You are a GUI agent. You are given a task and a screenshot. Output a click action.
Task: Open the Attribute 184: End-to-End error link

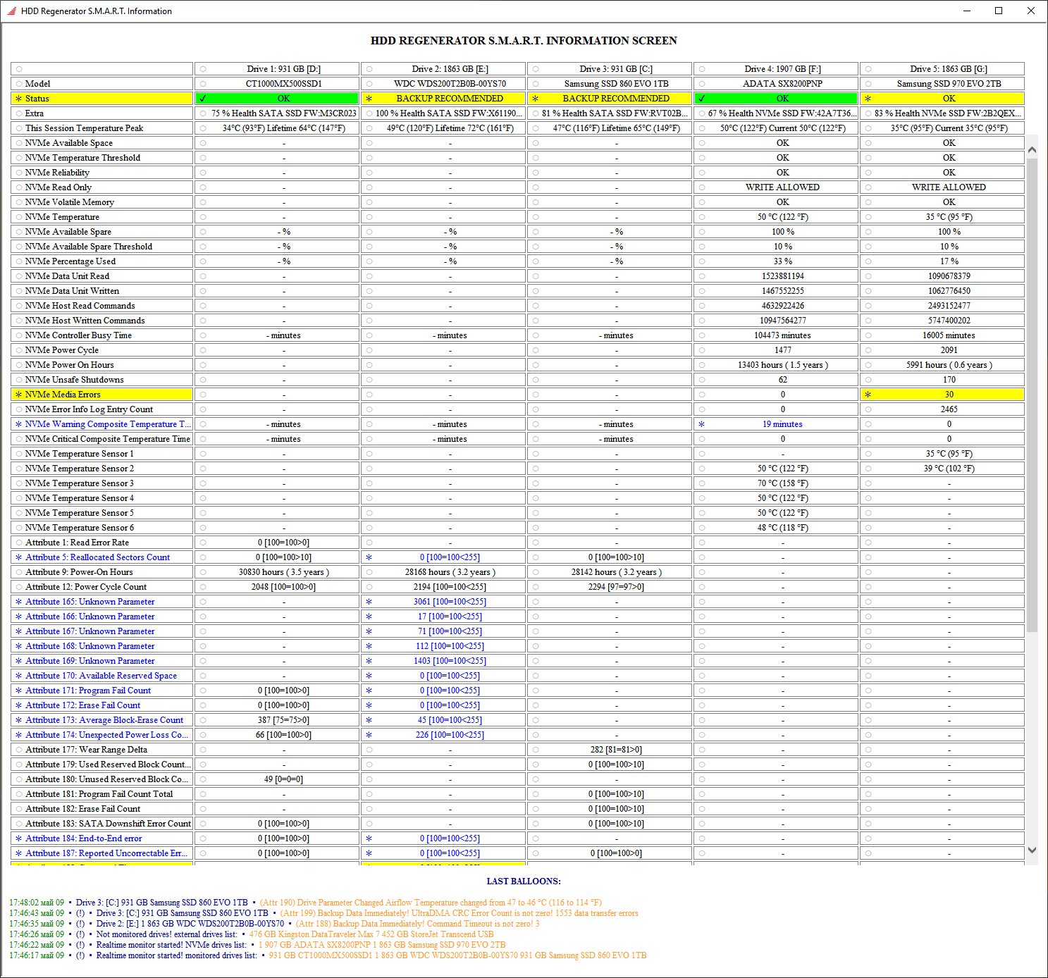(84, 838)
